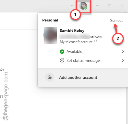The height and width of the screenshot is (124, 128).
Task: Maximize the Teams window
Action: click(x=110, y=6)
